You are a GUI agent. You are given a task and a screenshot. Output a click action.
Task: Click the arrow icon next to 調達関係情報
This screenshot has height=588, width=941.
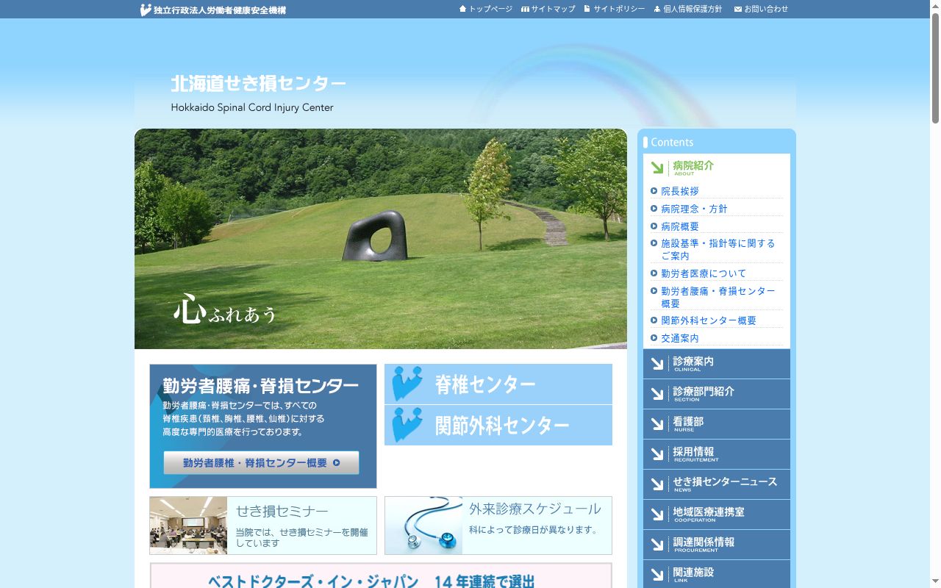pyautogui.click(x=657, y=545)
